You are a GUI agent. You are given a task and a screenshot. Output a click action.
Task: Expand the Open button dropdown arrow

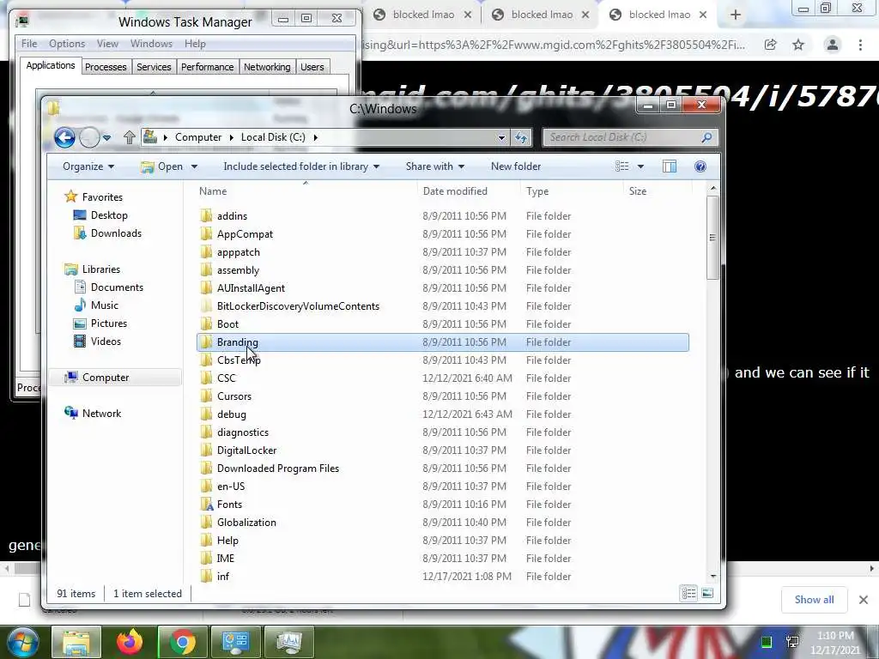tap(194, 166)
